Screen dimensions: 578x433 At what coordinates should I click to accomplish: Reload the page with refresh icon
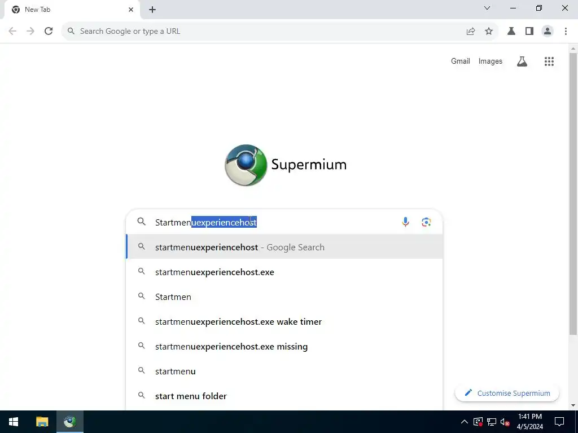49,32
